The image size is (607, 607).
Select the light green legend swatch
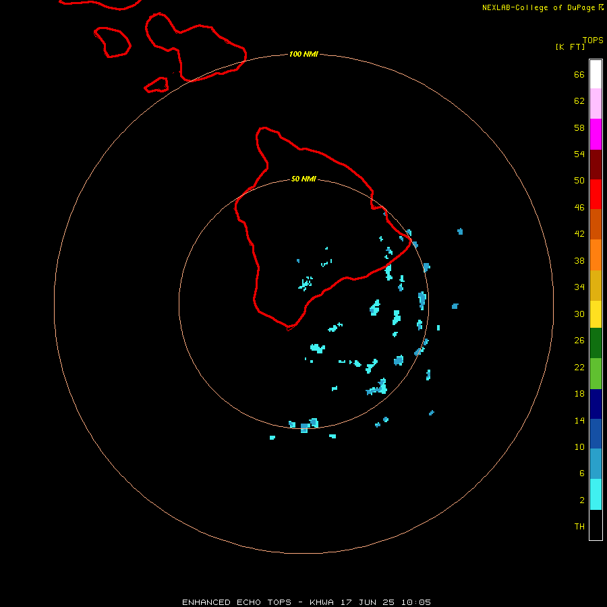pos(596,374)
